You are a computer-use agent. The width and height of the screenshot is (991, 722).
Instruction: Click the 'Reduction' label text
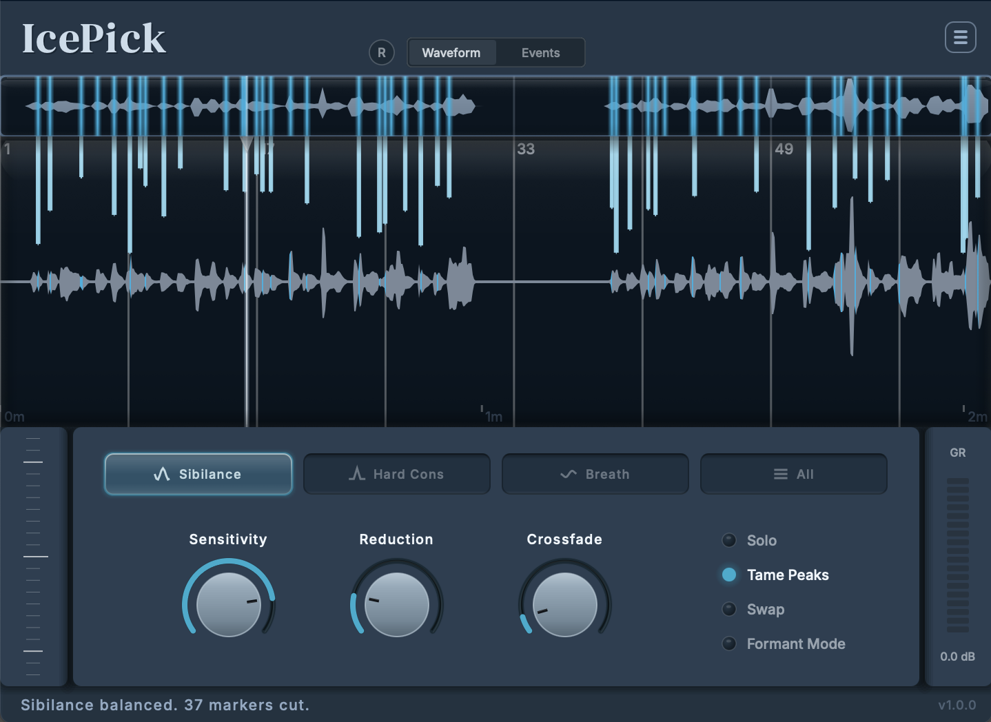[396, 539]
